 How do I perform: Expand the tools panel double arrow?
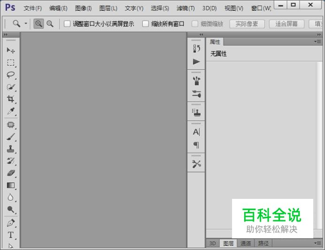6,35
